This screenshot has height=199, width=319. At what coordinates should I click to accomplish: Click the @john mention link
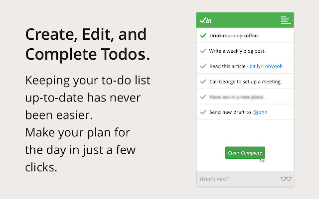point(259,112)
